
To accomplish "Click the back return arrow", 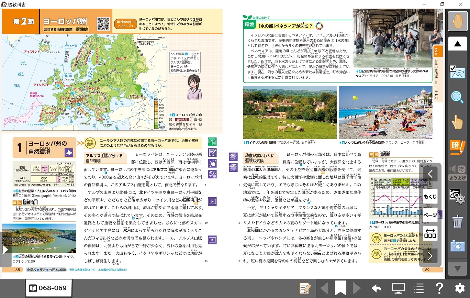I will tap(377, 288).
